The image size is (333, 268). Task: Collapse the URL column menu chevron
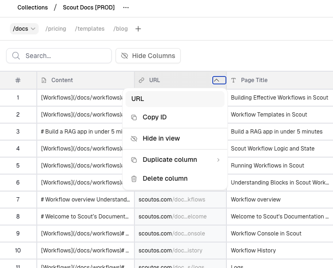(219, 80)
